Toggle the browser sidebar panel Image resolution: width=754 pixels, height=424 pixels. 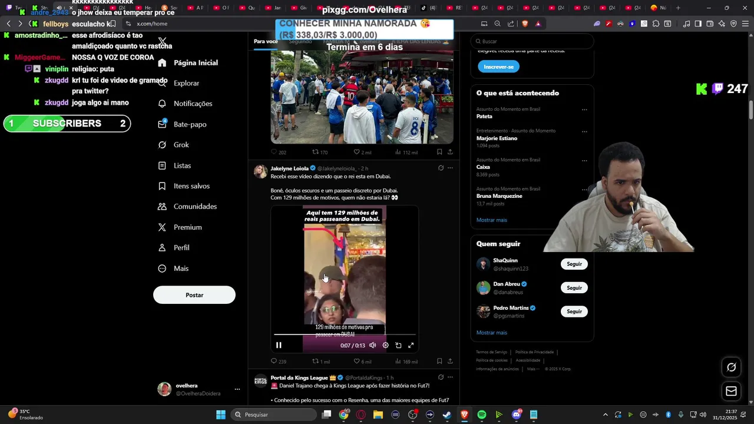coord(698,24)
